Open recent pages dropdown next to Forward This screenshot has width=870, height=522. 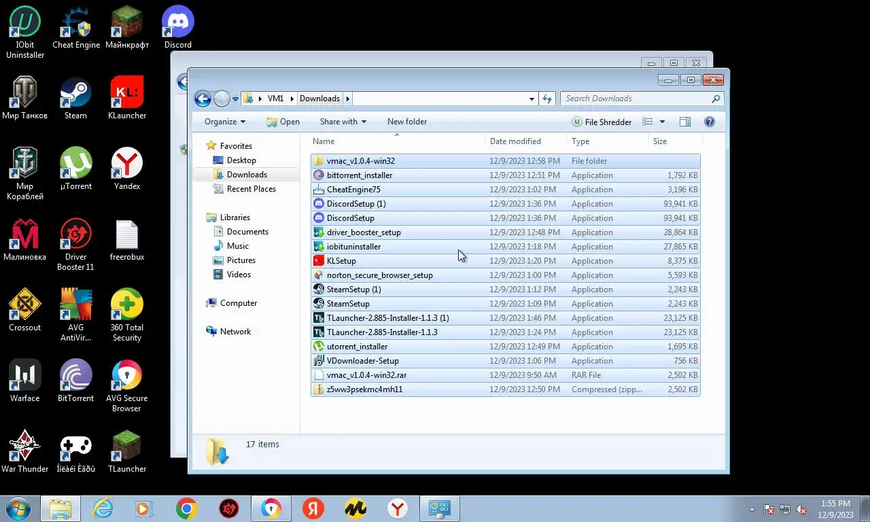coord(236,99)
